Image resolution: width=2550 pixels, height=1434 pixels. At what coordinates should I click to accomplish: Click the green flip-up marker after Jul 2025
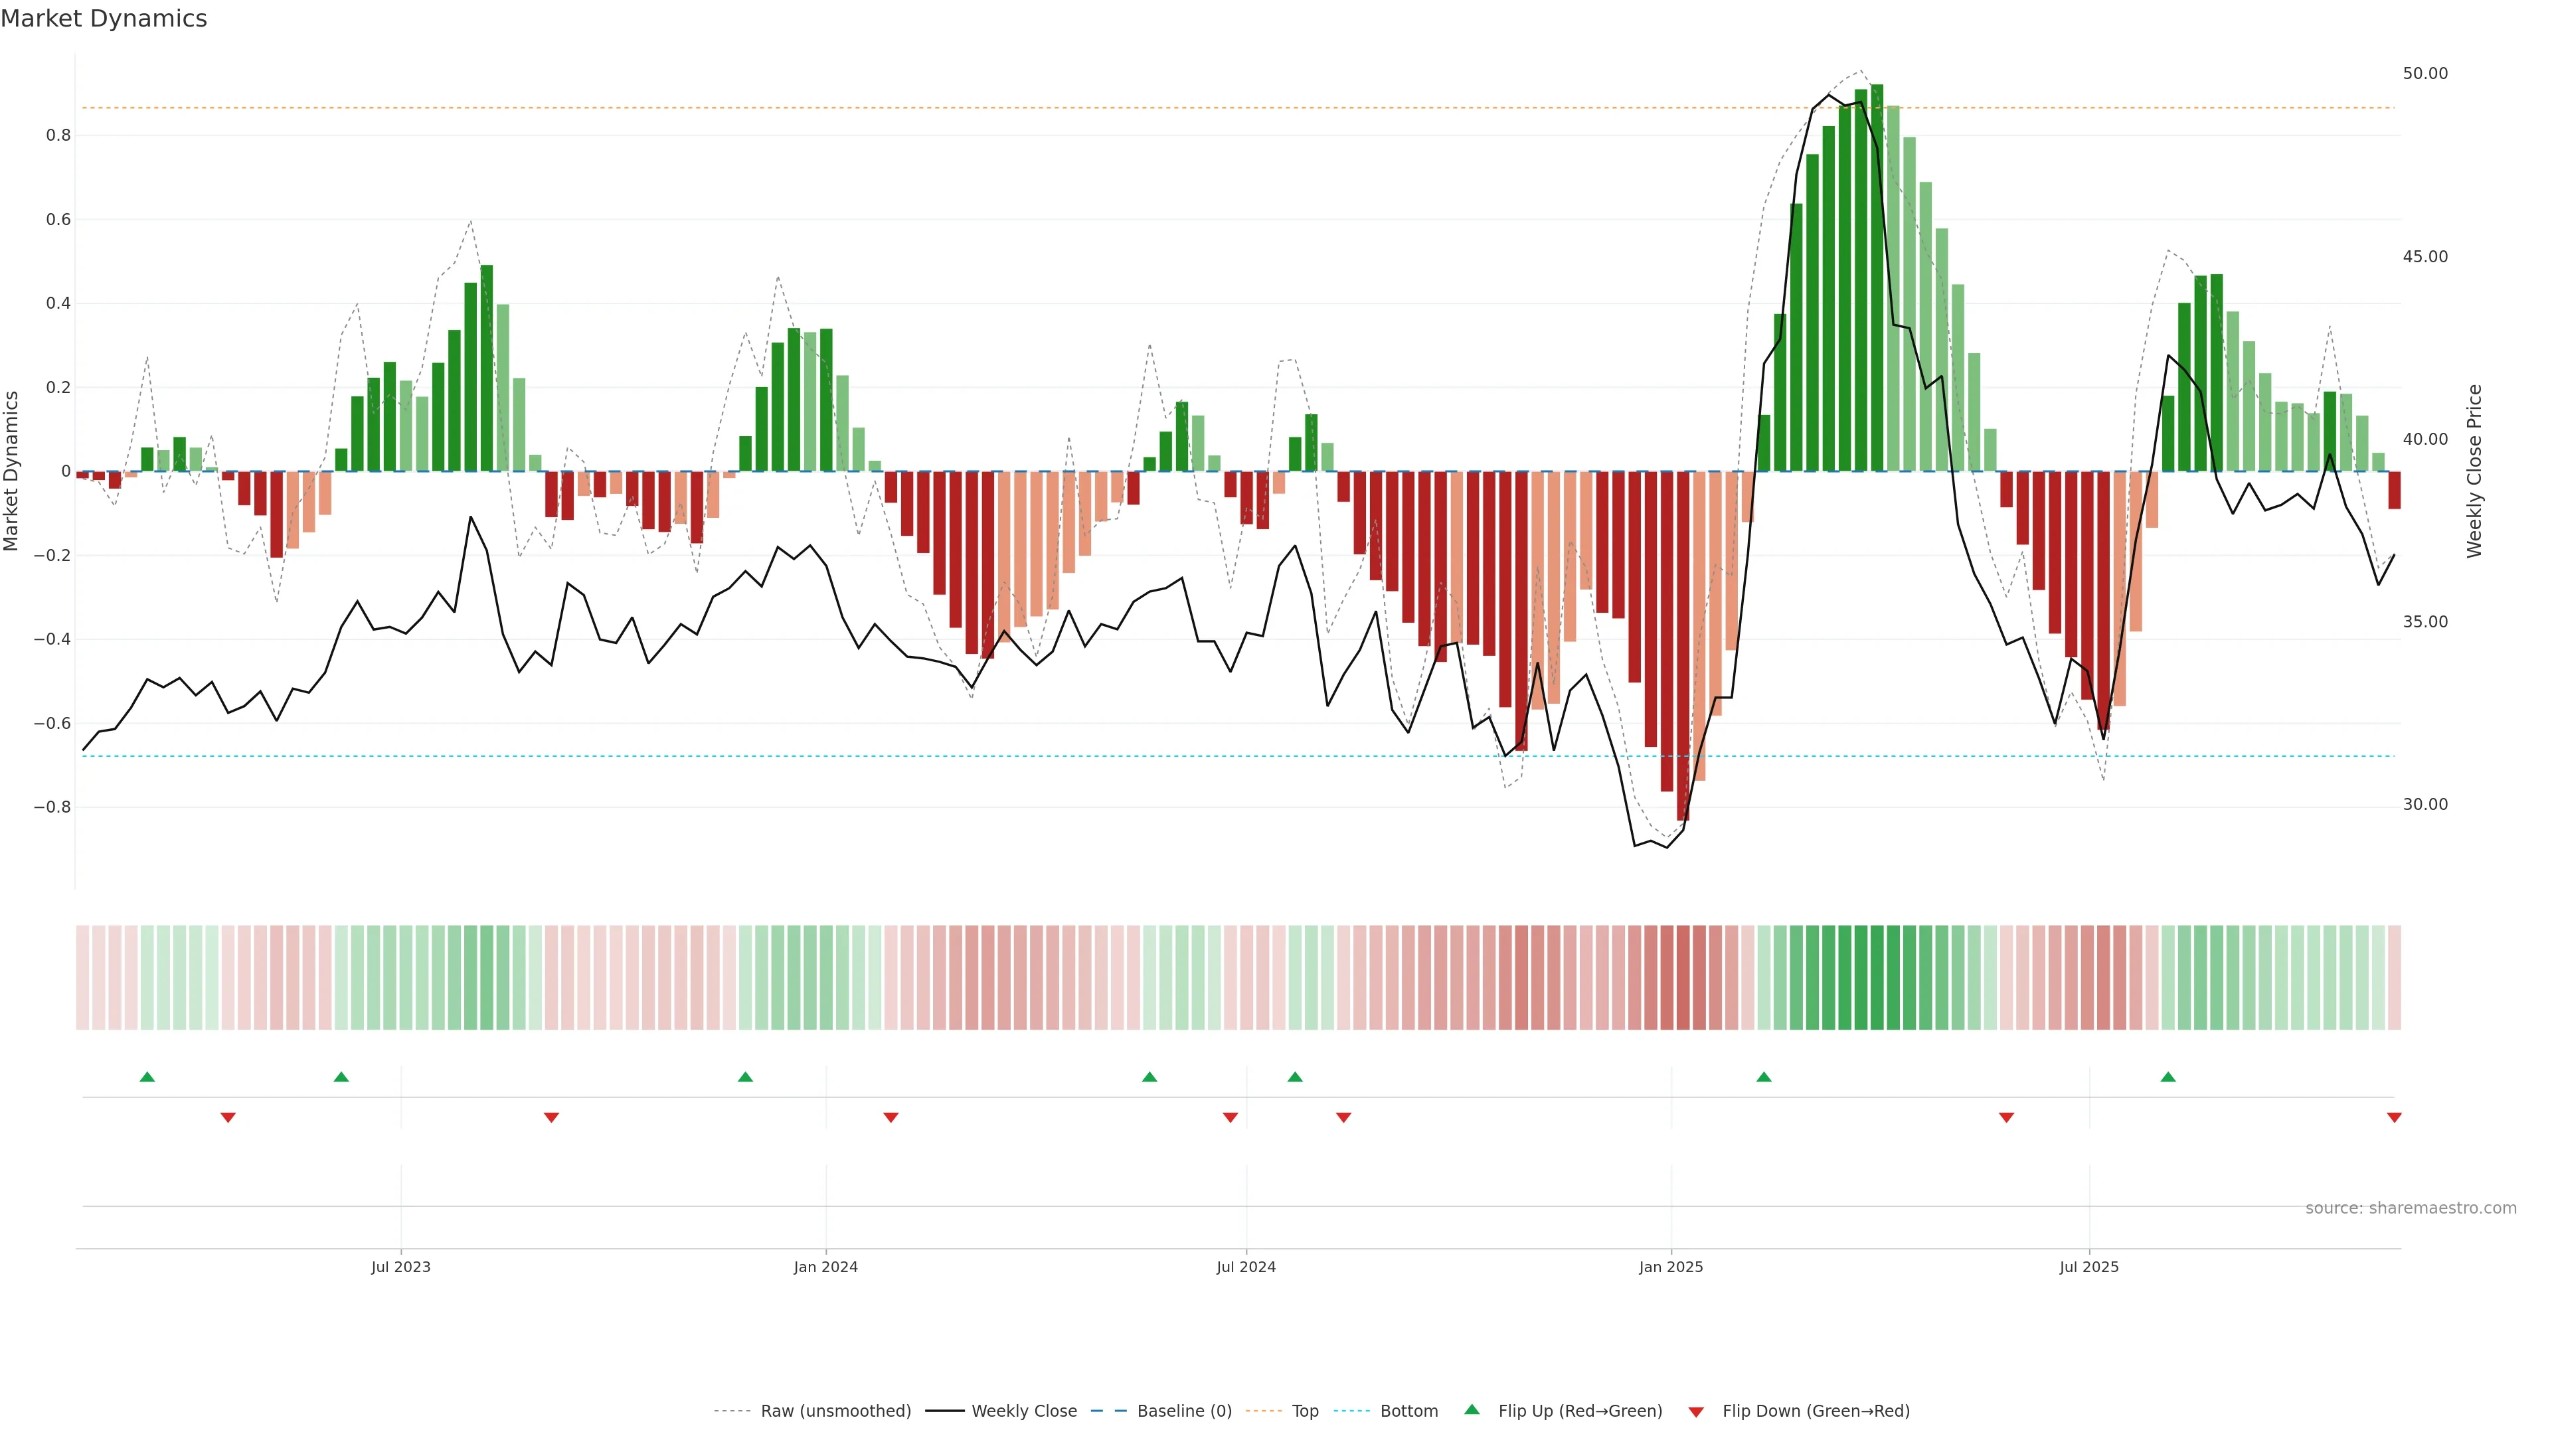[2168, 1077]
